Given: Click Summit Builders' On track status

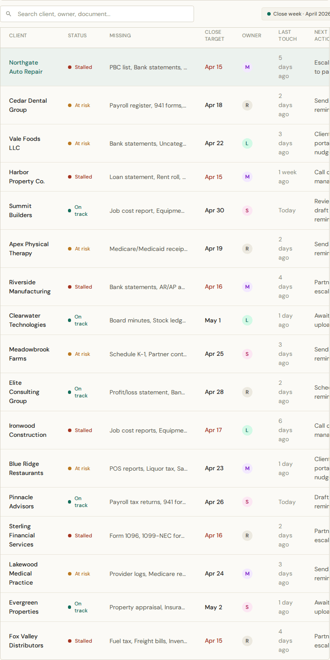Looking at the screenshot, I should click(78, 211).
